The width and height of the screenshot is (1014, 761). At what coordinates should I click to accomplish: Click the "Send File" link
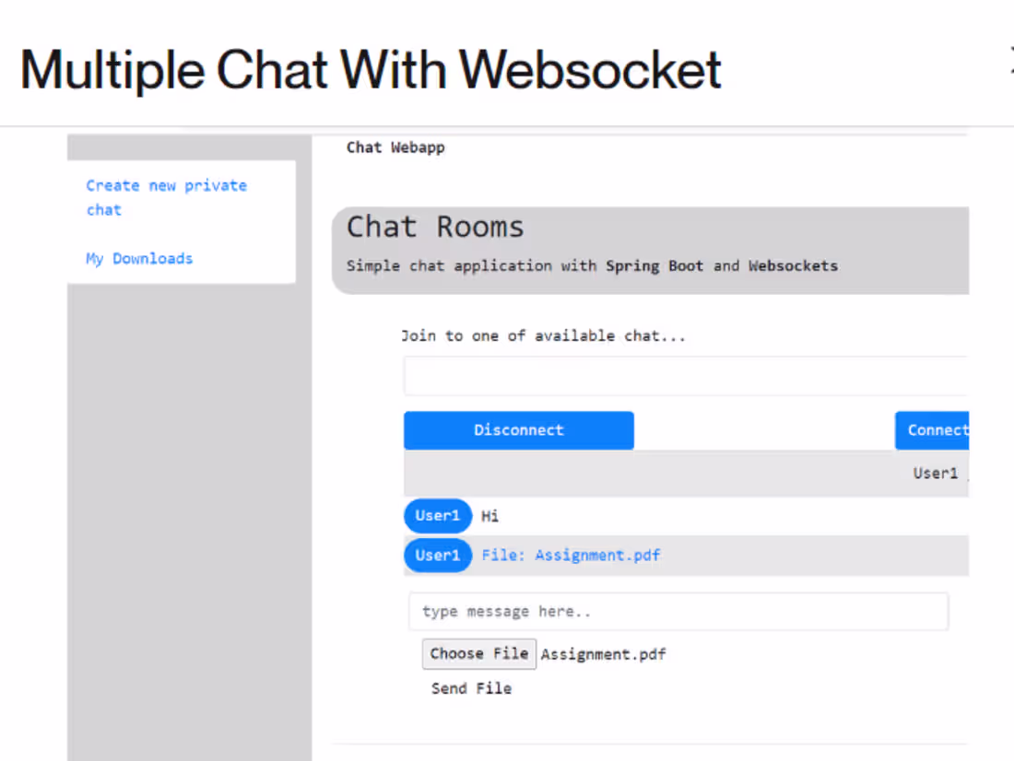click(472, 687)
